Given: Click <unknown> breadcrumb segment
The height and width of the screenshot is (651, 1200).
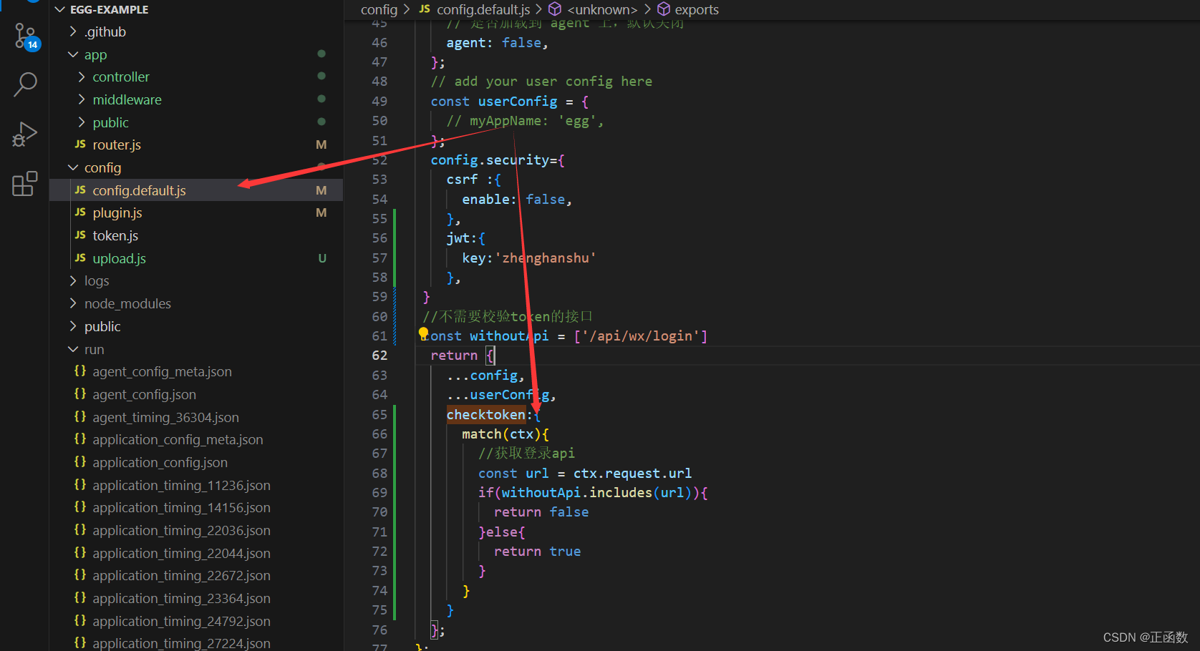Looking at the screenshot, I should click(x=602, y=9).
